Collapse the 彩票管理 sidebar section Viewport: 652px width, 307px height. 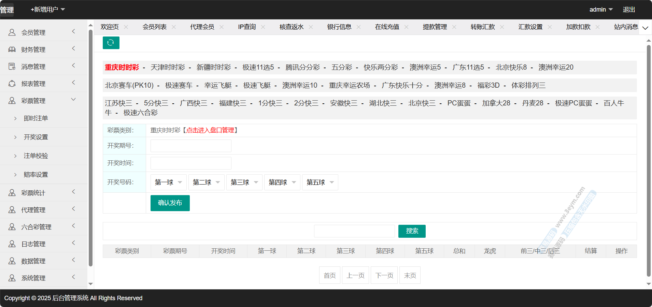(x=73, y=100)
